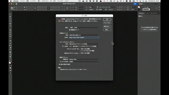Open the オブジェクト menu in menu bar
The width and height of the screenshot is (169, 95).
[x=45, y=1]
